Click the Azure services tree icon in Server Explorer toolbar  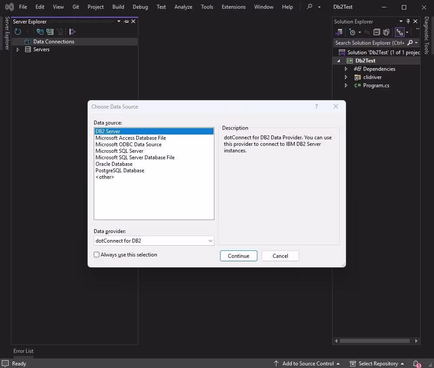click(72, 32)
